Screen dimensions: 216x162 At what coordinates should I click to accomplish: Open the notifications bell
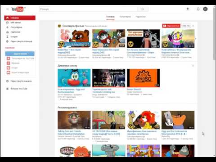tap(198, 9)
